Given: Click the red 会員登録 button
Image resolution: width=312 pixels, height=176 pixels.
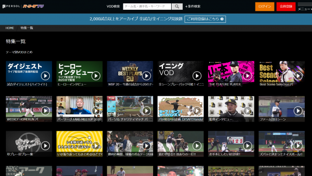Looking at the screenshot, I should (x=286, y=6).
